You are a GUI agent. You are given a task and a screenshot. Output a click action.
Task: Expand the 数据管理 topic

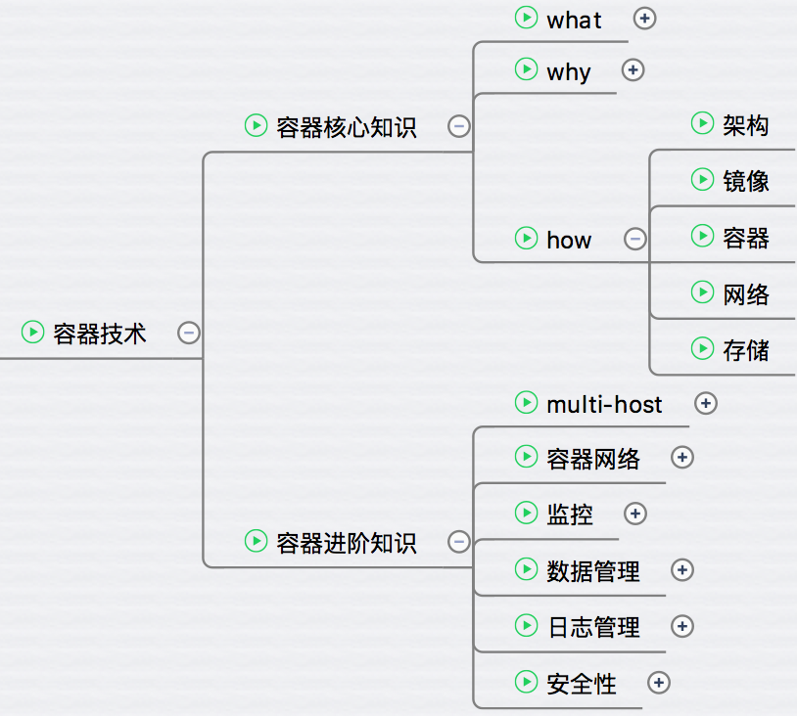tap(681, 569)
